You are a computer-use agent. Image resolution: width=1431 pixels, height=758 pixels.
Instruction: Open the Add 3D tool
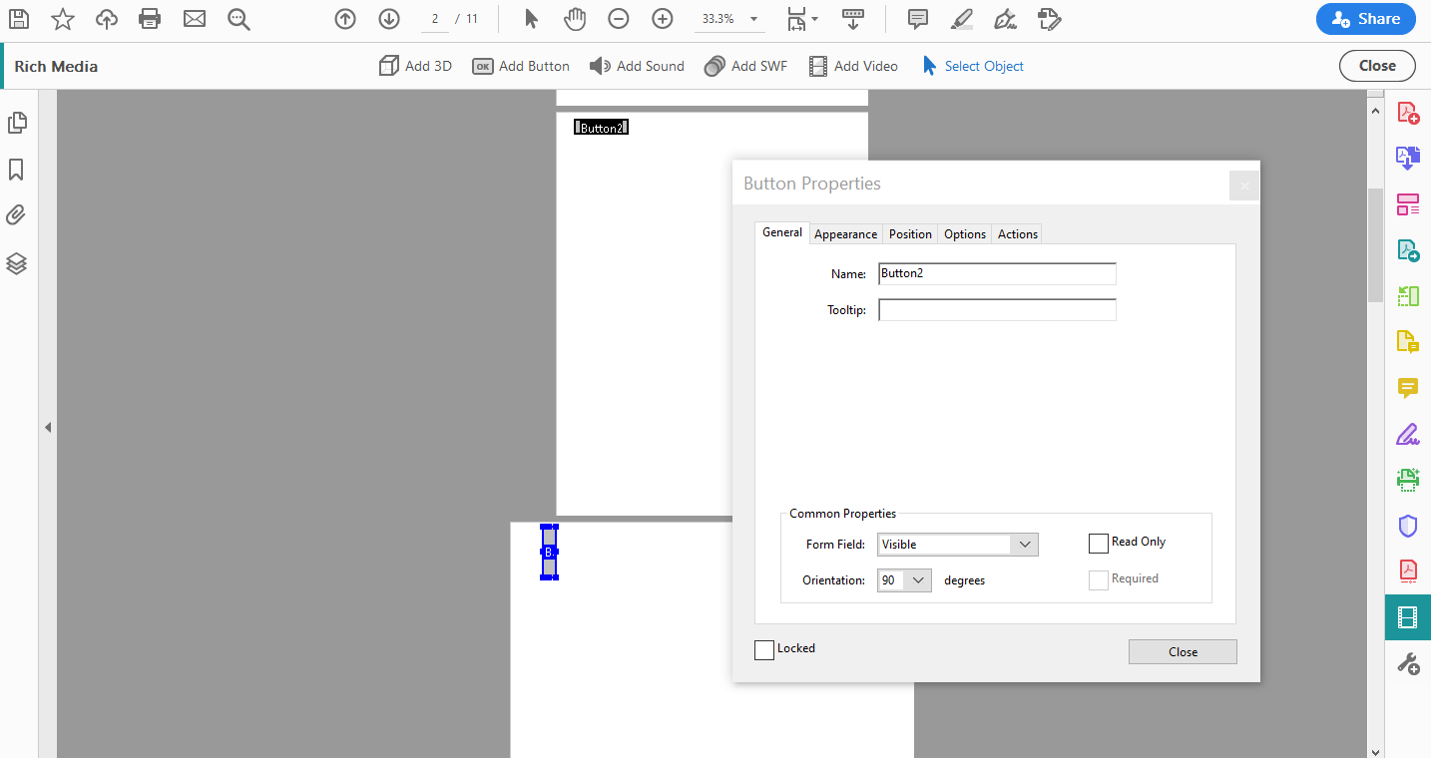click(415, 65)
